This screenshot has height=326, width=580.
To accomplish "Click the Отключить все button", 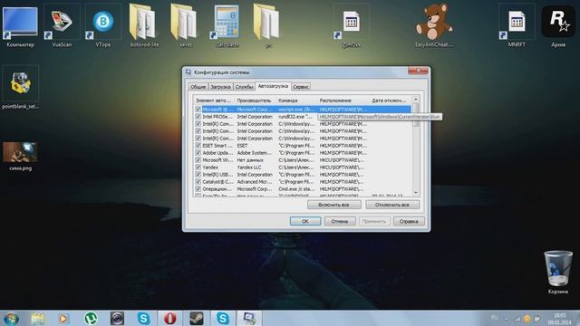I will click(392, 205).
